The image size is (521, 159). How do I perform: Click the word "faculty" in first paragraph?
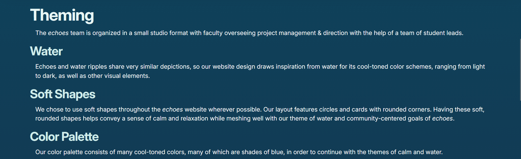pos(213,33)
